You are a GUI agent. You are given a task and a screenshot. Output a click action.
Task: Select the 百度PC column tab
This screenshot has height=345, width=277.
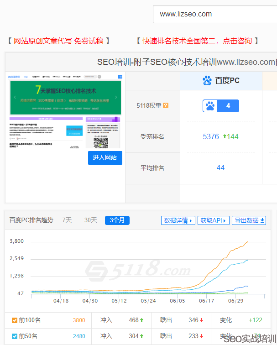click(221, 81)
